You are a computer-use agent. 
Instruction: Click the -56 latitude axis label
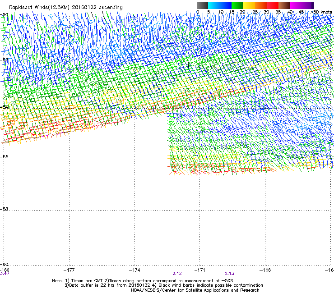click(x=5, y=156)
